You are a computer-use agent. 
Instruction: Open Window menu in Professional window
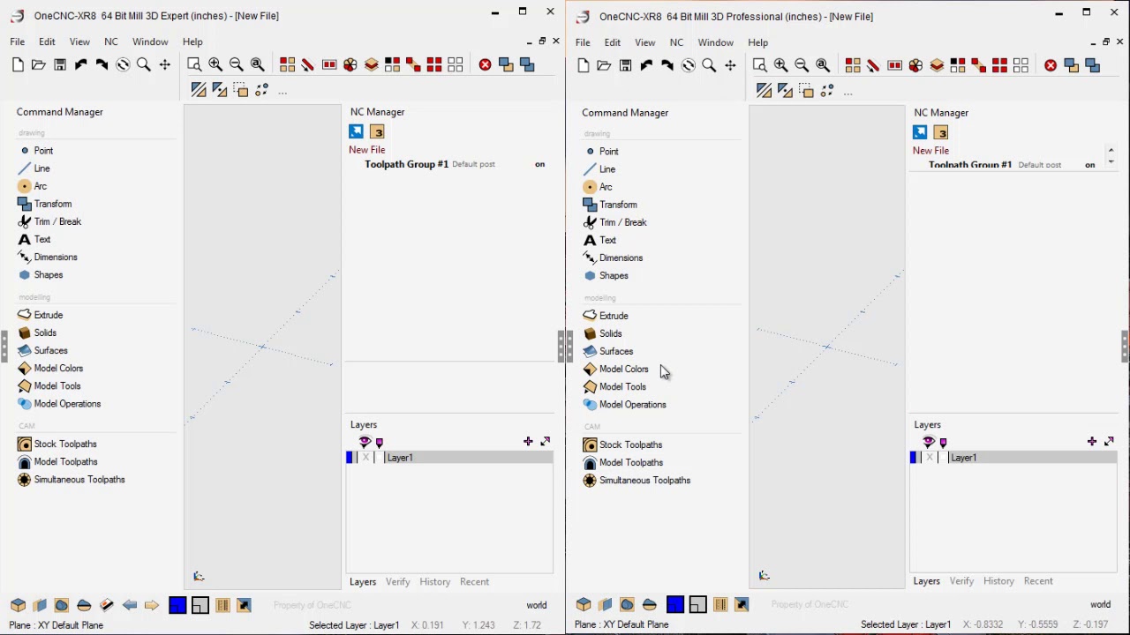coord(715,42)
